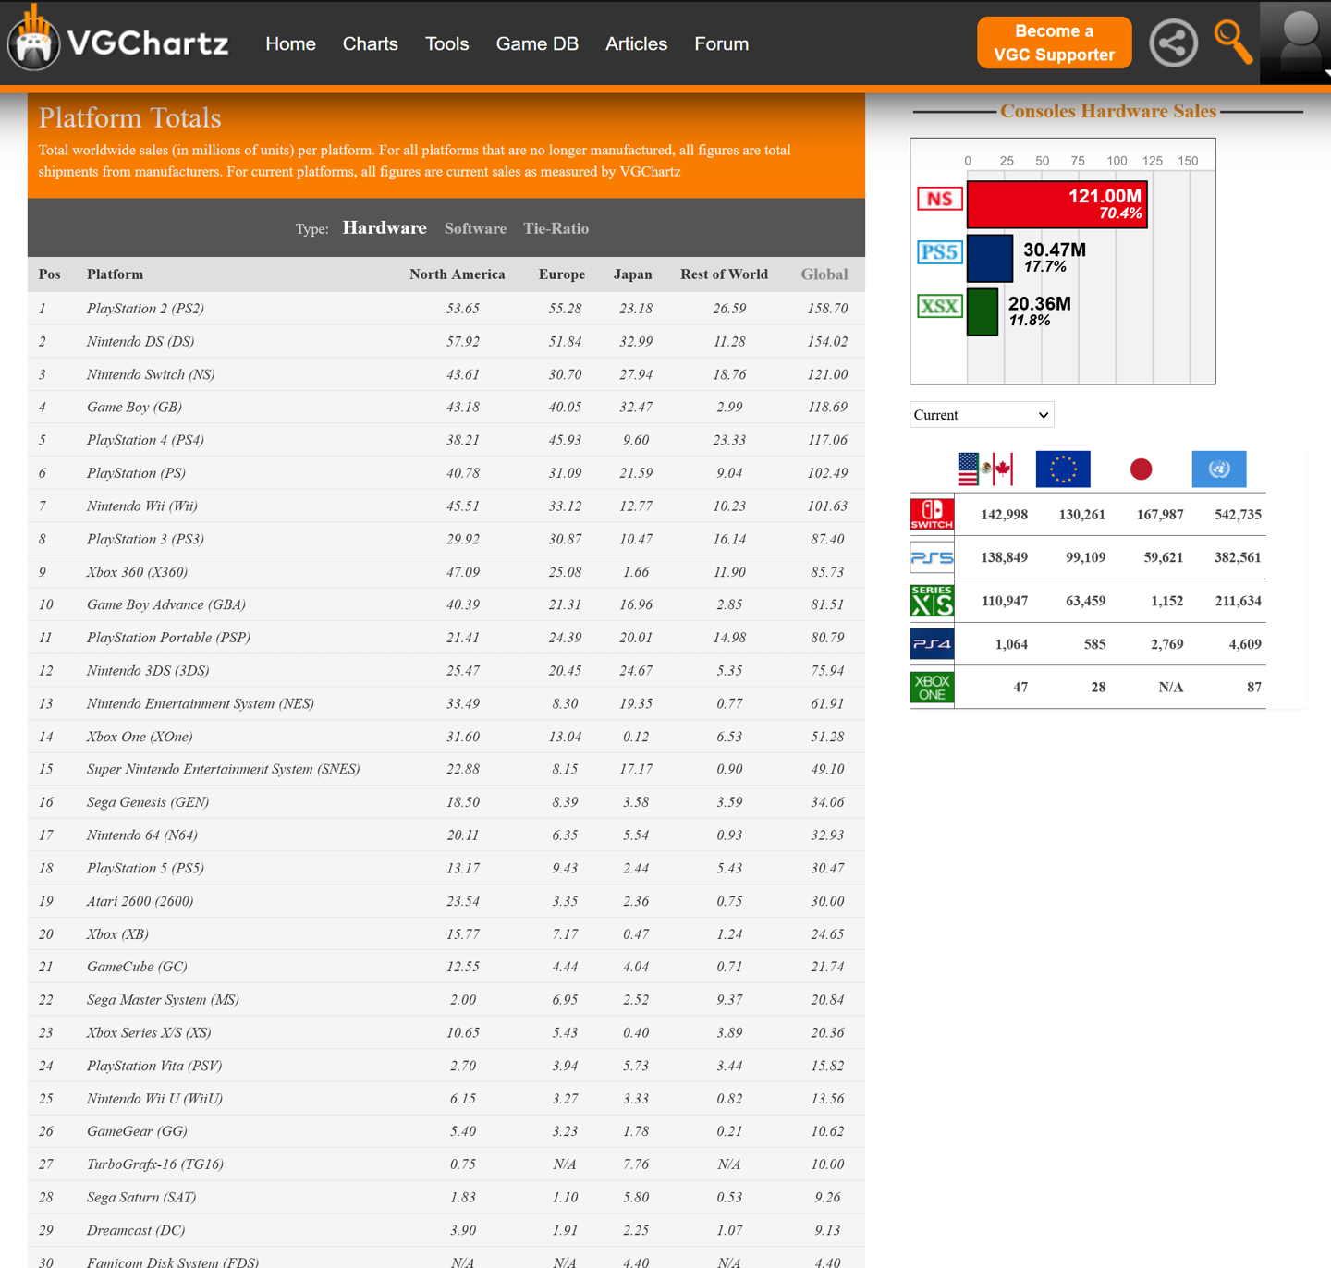Image resolution: width=1331 pixels, height=1268 pixels.
Task: Open the share icon in header
Action: coord(1173,43)
